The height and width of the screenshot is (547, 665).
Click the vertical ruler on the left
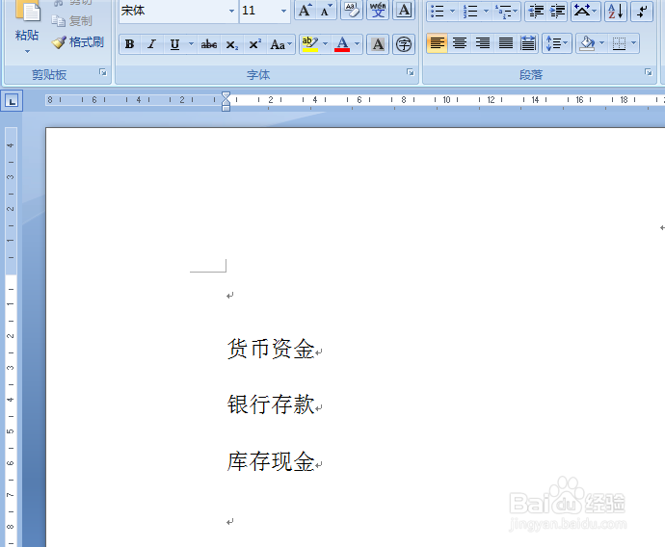point(11,337)
